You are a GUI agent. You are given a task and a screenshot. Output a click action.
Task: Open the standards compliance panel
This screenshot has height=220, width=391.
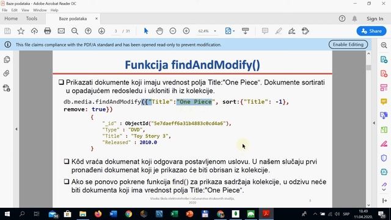coord(7,88)
